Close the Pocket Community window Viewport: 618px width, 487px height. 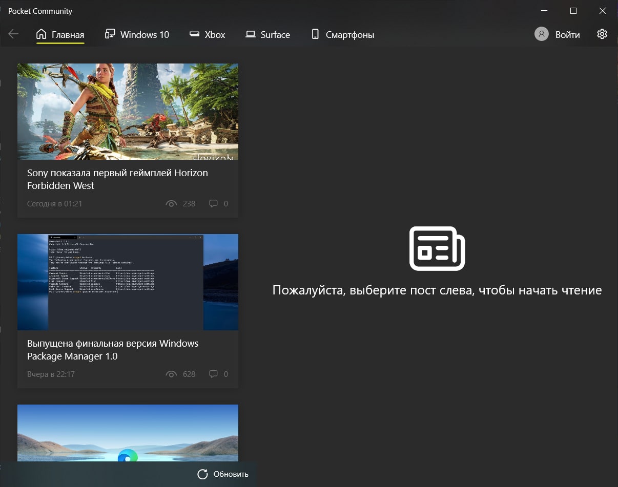coord(603,11)
